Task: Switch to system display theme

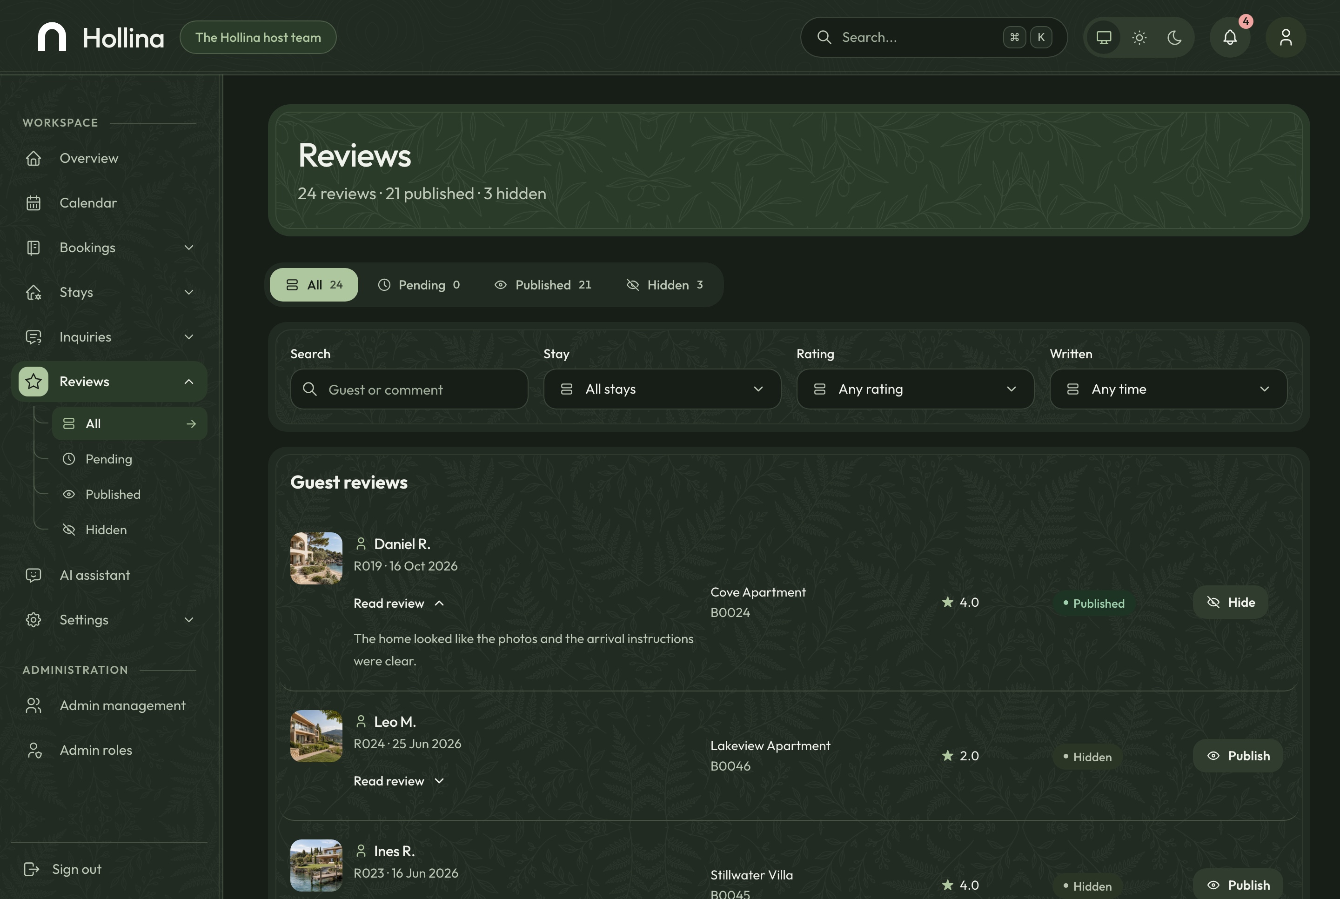Action: tap(1104, 37)
